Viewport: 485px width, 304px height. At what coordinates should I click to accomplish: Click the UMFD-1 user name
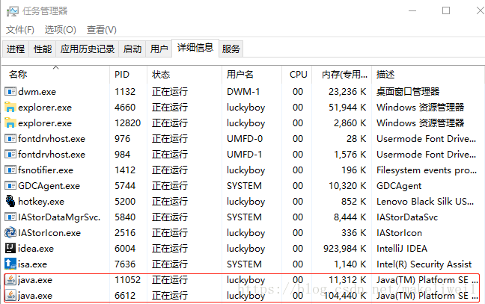point(244,155)
